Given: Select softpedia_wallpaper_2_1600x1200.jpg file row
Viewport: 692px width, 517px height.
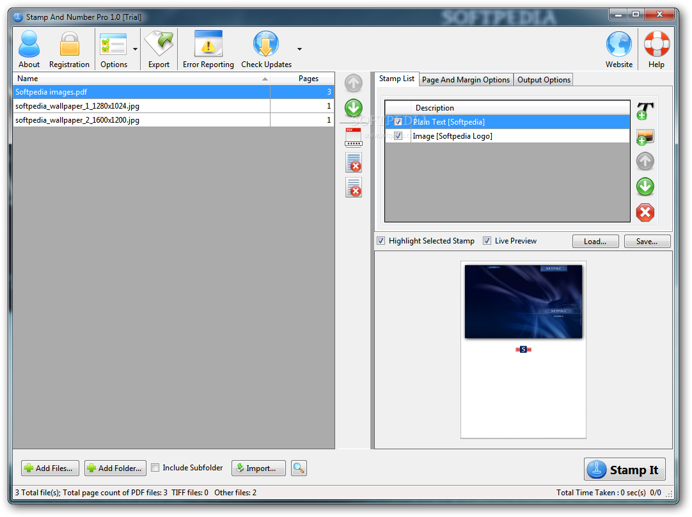Looking at the screenshot, I should (173, 120).
